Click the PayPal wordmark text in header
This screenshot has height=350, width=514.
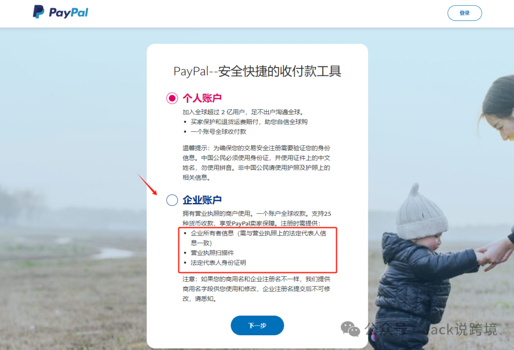[x=69, y=13]
